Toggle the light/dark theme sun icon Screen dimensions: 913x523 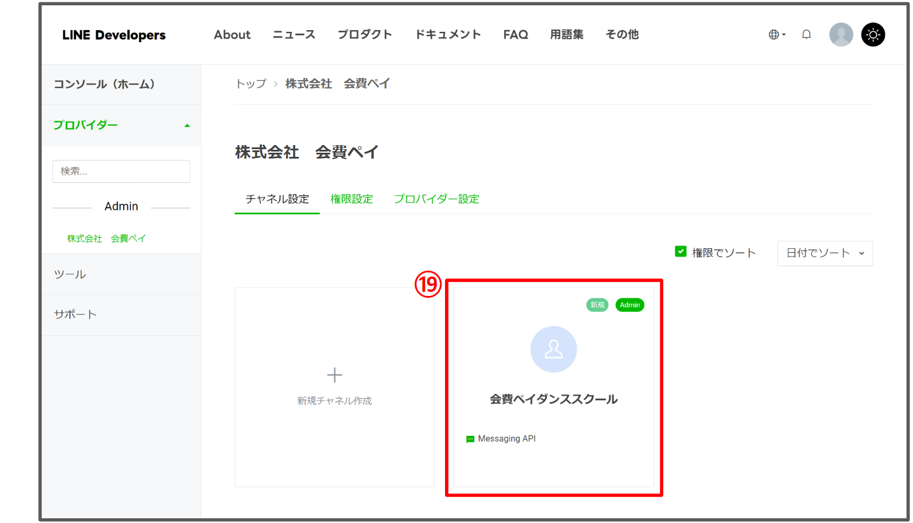click(x=873, y=35)
